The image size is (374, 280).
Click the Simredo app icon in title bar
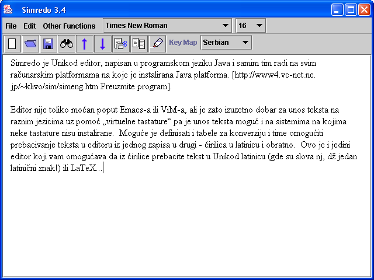tap(9, 9)
